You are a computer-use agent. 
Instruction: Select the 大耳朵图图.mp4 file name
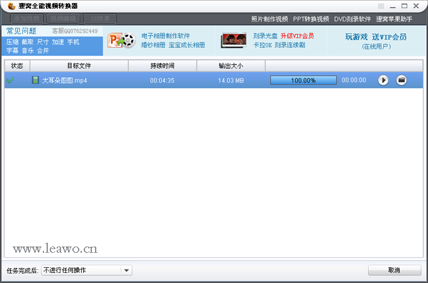(65, 80)
